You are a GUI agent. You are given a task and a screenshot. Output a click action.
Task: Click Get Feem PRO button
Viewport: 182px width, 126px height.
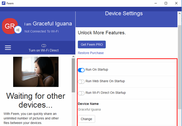coord(92,44)
